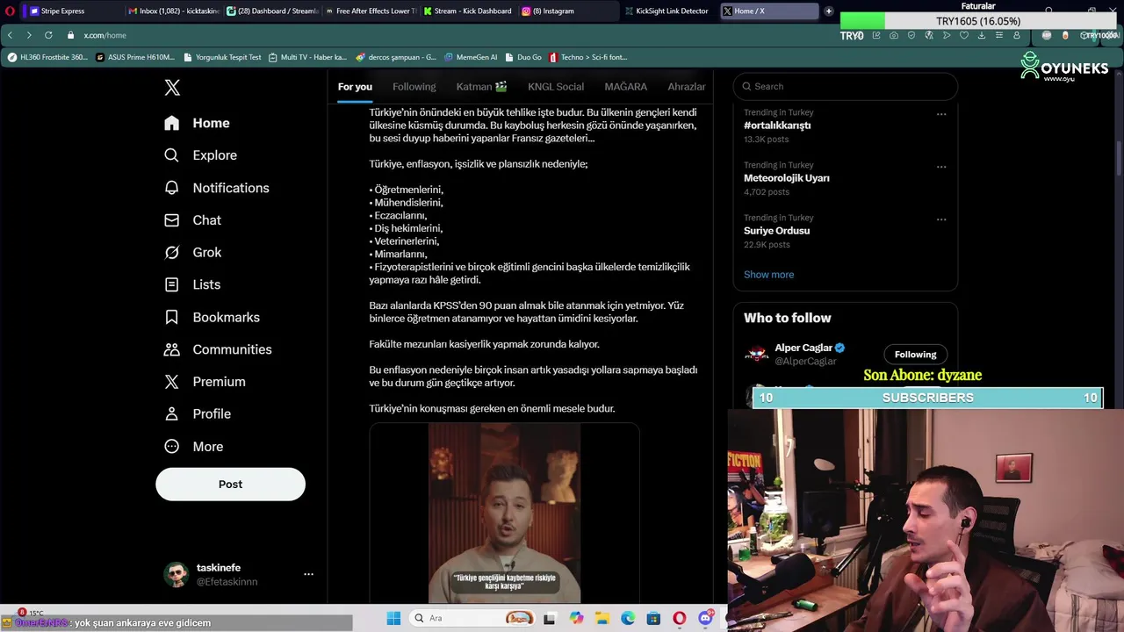Screen dimensions: 1124x632
Task: Open options for Suriye Ordusu trend
Action: [941, 219]
